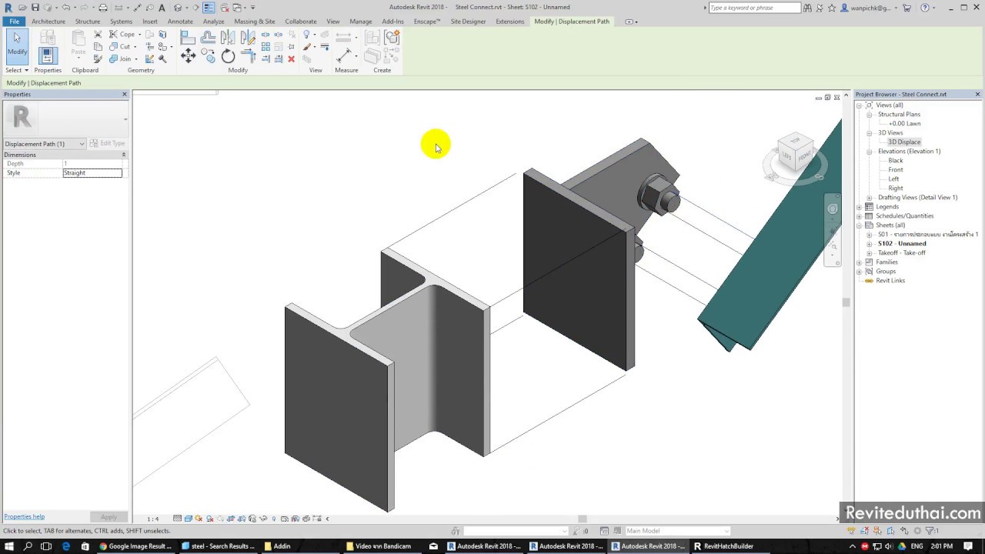Select the Aligned Dimension measure tool

[x=344, y=55]
